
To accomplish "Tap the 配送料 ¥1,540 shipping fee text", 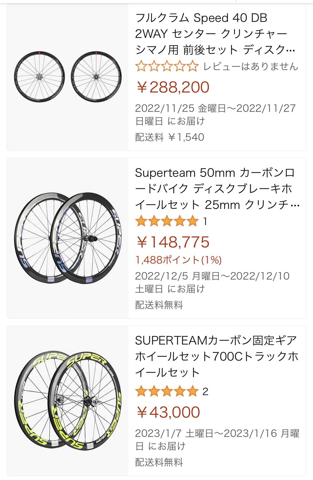I will click(x=170, y=137).
